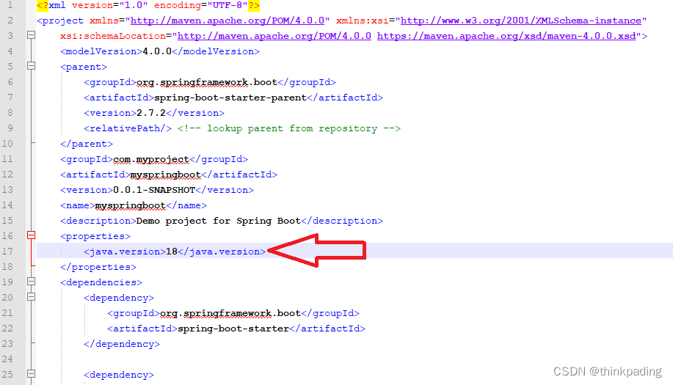The width and height of the screenshot is (673, 385).
Task: Click the closing parent tag on line 10
Action: click(87, 144)
